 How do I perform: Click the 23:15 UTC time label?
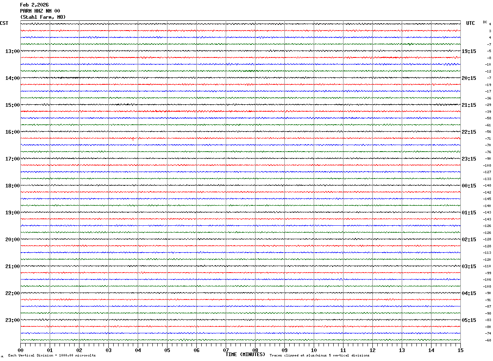pyautogui.click(x=469, y=159)
